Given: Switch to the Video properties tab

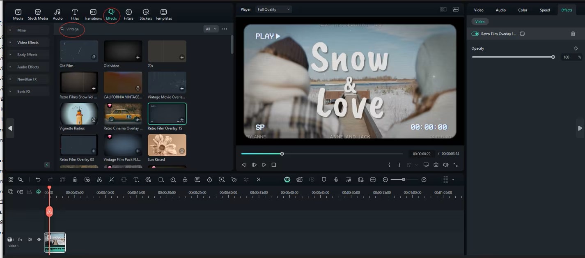Looking at the screenshot, I should [x=479, y=10].
